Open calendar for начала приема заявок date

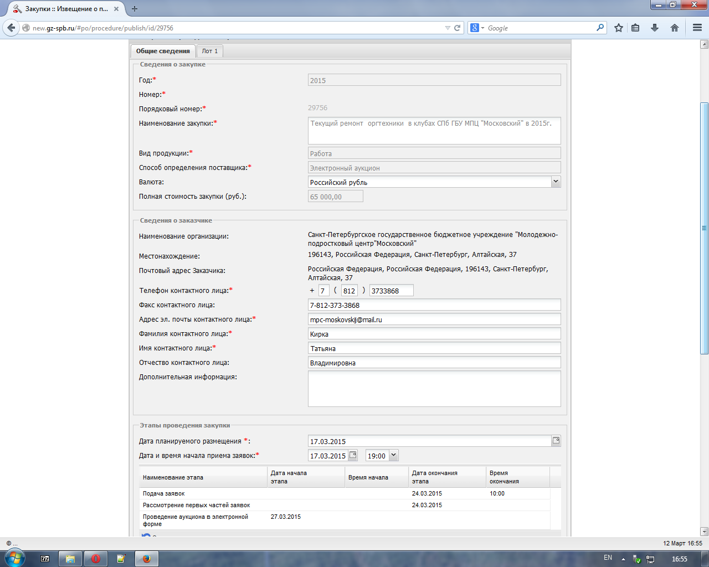click(x=353, y=455)
